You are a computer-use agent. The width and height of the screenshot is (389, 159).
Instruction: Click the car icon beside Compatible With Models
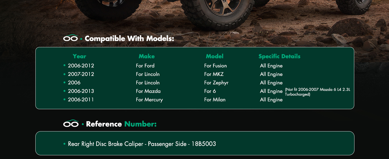(70, 38)
